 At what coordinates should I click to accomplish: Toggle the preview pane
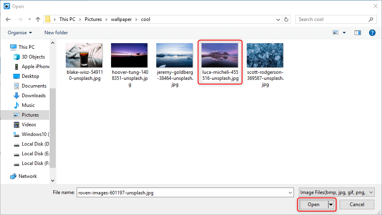[358, 33]
